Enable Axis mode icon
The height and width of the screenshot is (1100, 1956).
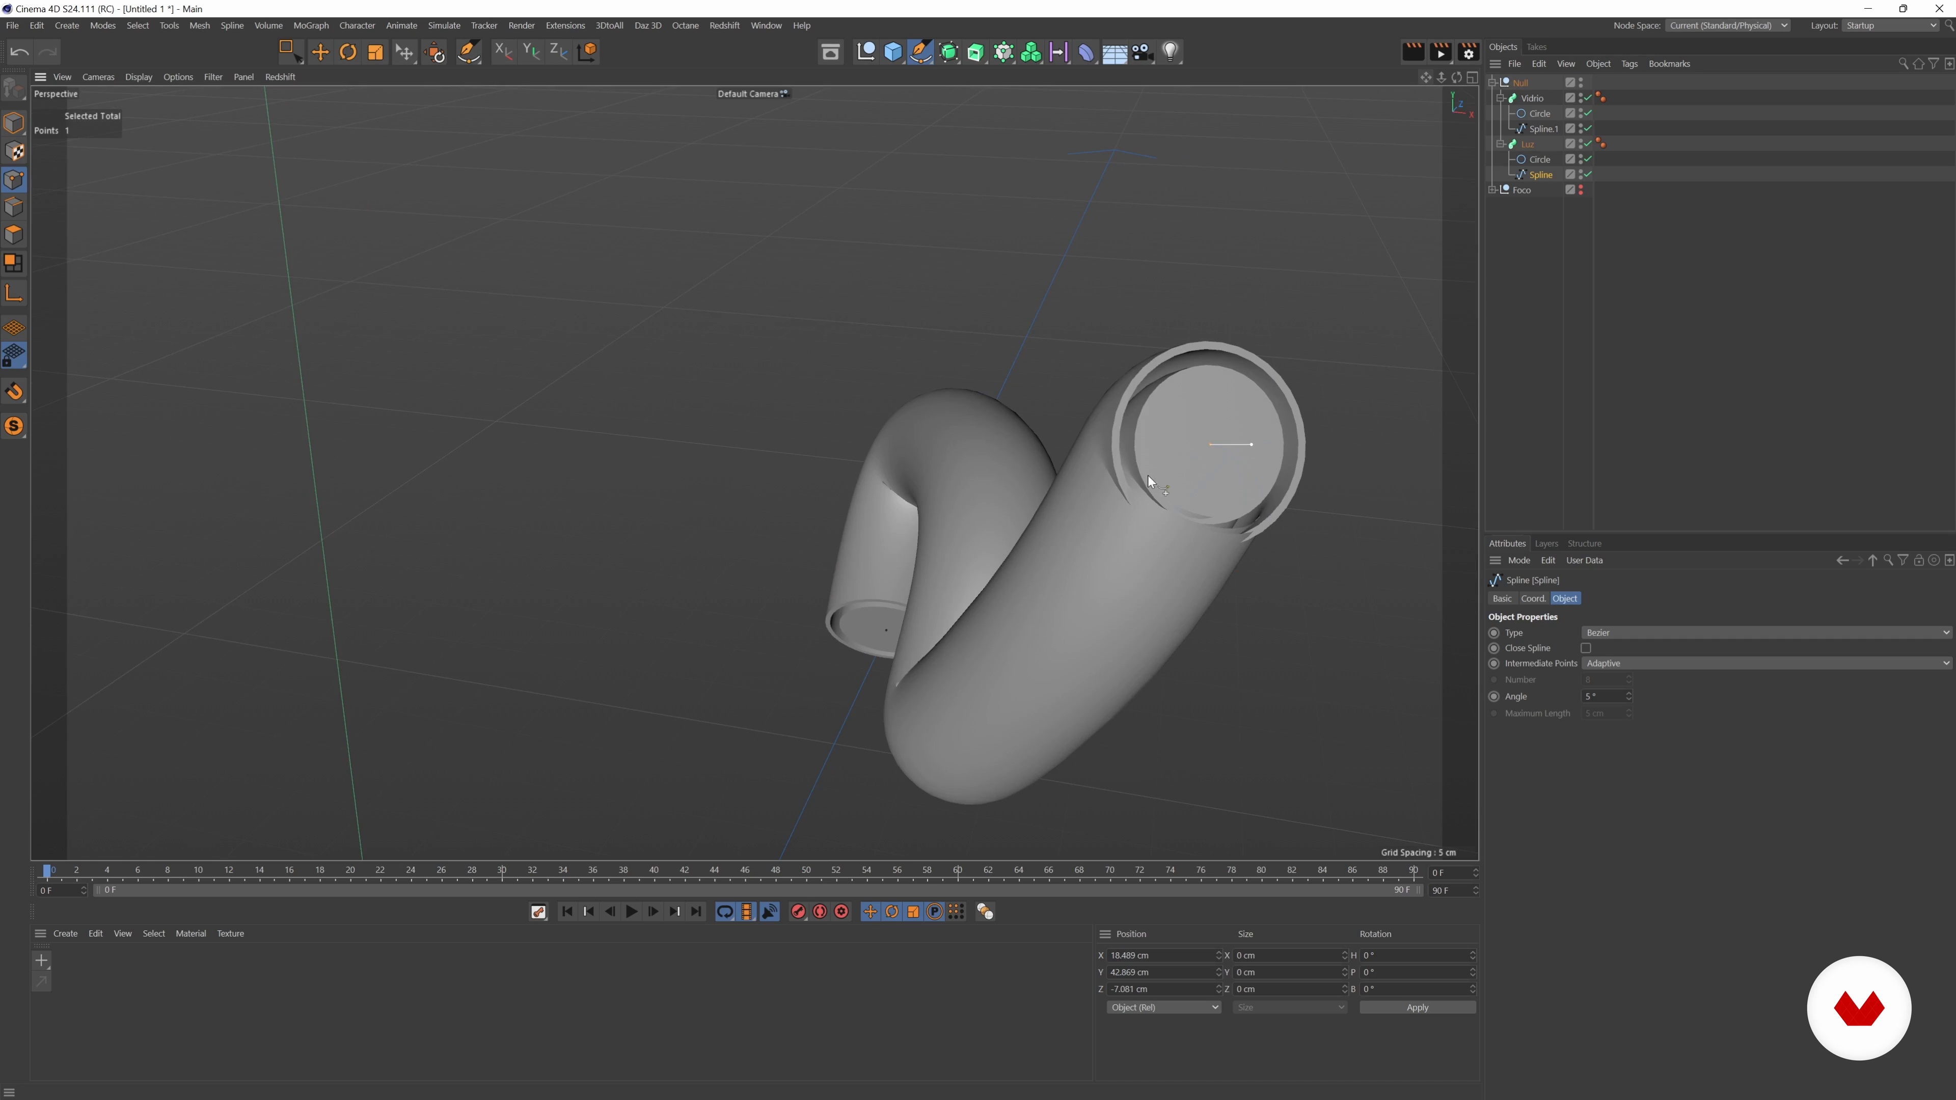(14, 293)
